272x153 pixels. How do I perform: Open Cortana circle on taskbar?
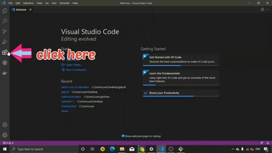point(83,149)
